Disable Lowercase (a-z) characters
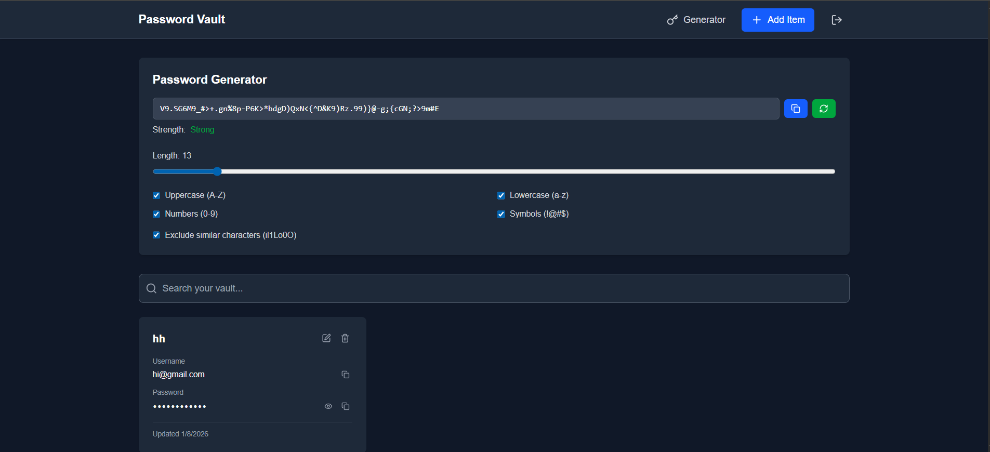Image resolution: width=990 pixels, height=452 pixels. 501,195
